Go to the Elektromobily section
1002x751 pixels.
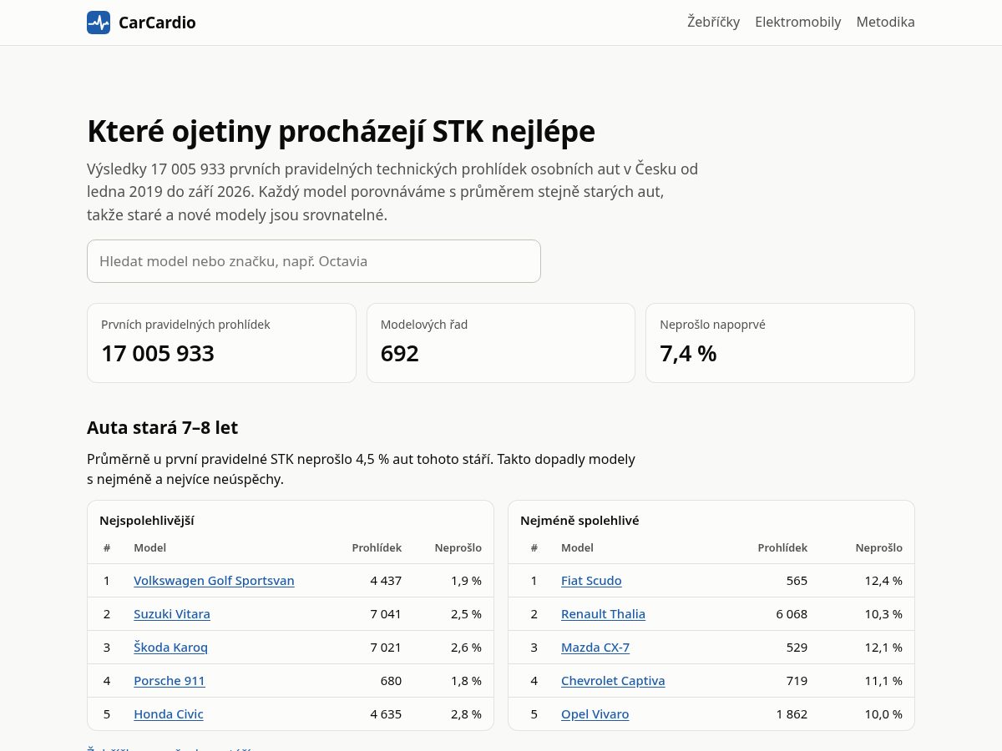pyautogui.click(x=797, y=23)
